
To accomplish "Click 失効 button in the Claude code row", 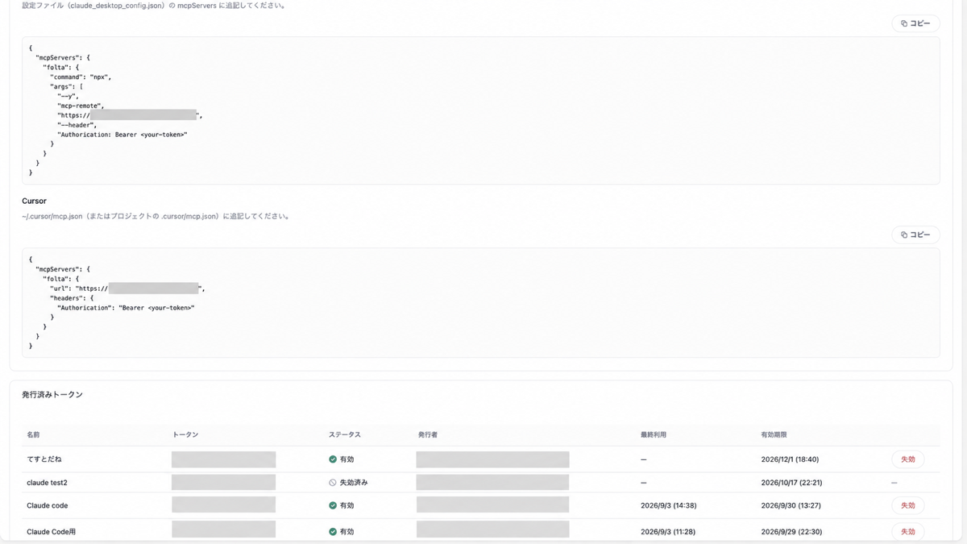I will [x=907, y=505].
